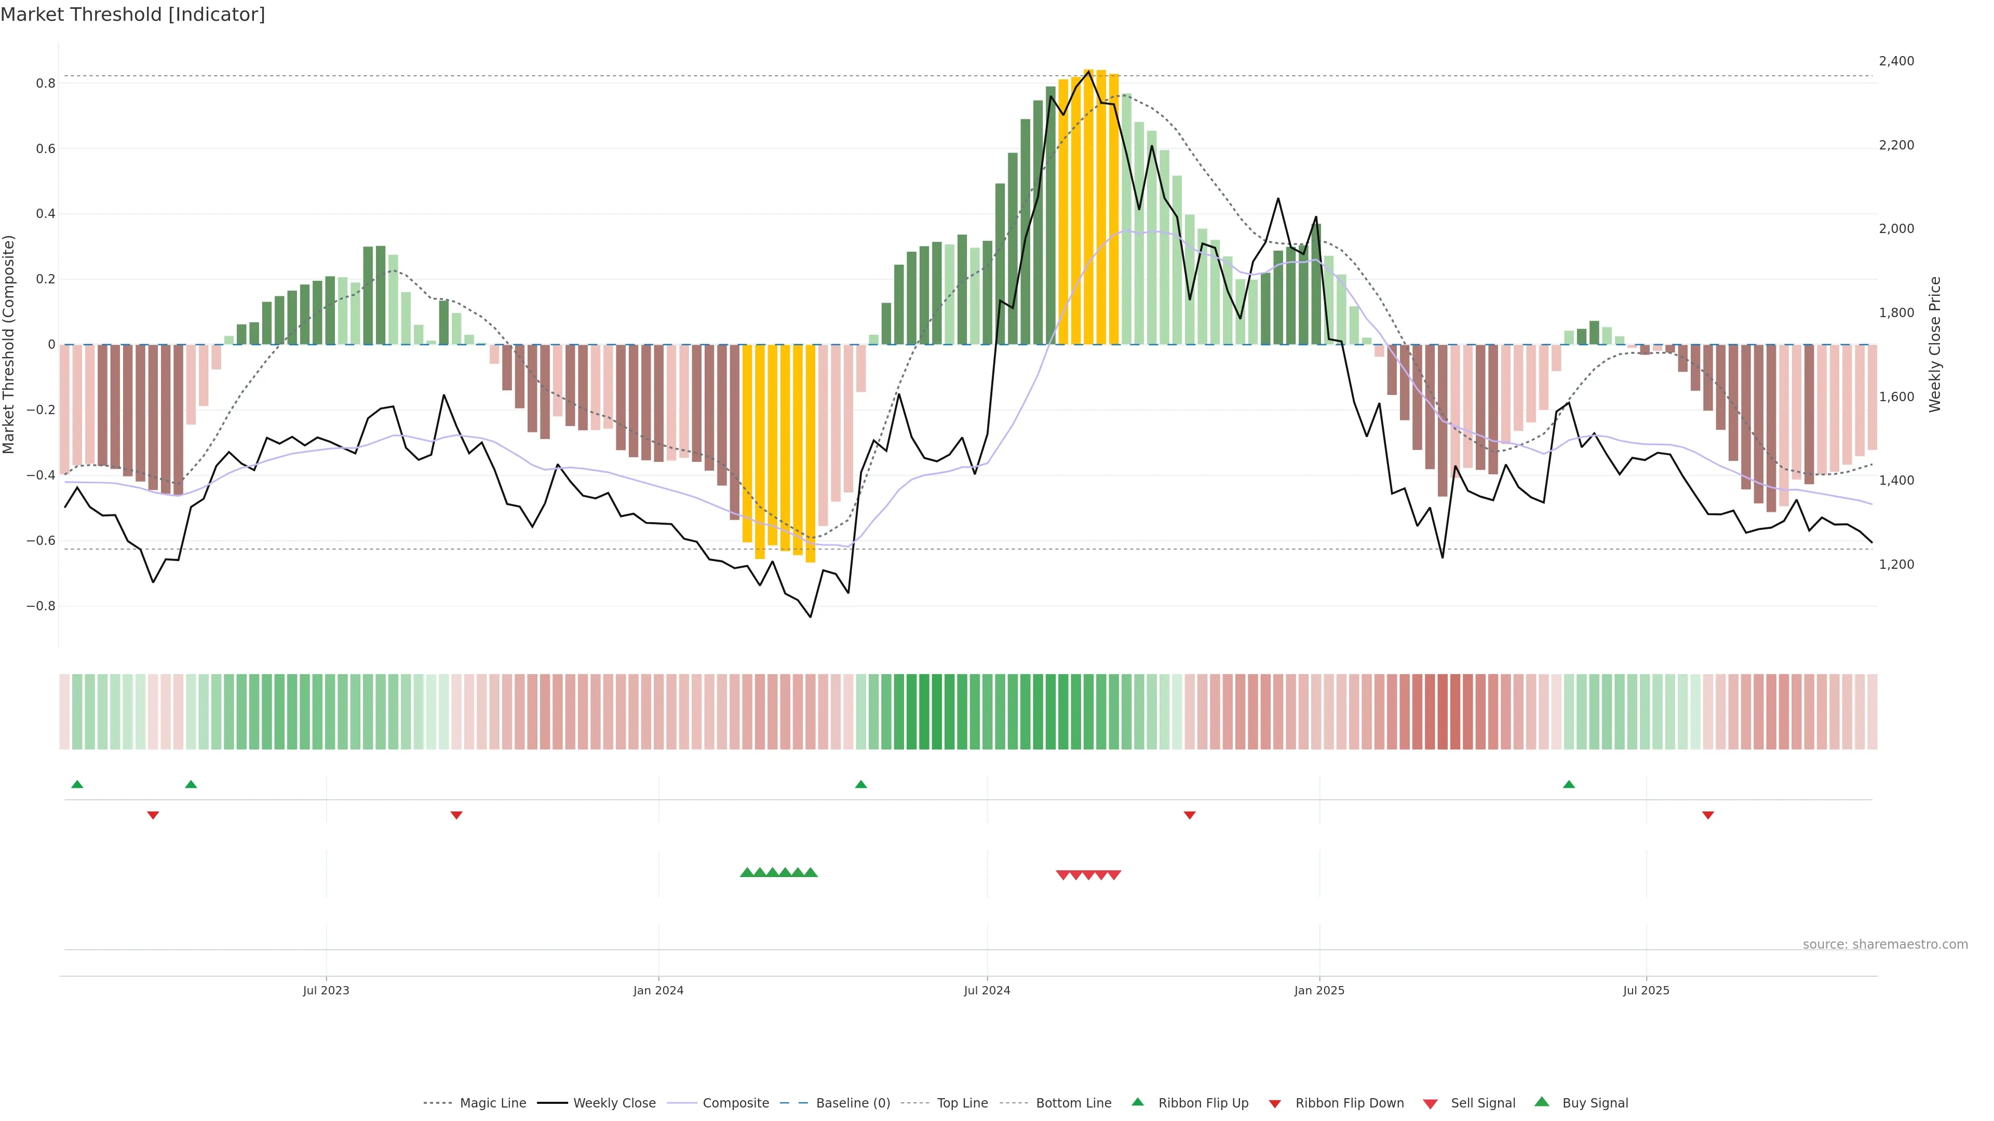
Task: Click the source: sharemaestro.com text
Action: point(1885,945)
